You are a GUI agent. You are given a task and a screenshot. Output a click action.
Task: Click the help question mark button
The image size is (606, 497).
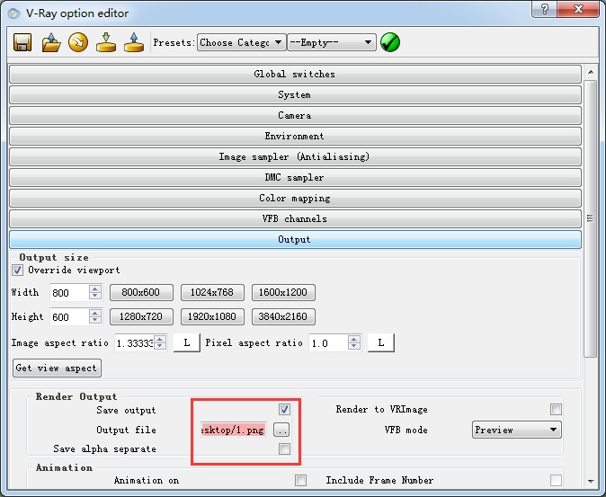coord(545,9)
